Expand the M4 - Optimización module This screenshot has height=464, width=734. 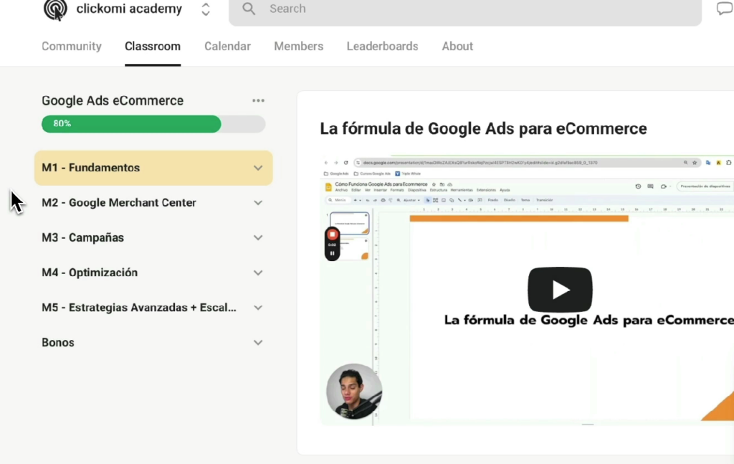153,273
